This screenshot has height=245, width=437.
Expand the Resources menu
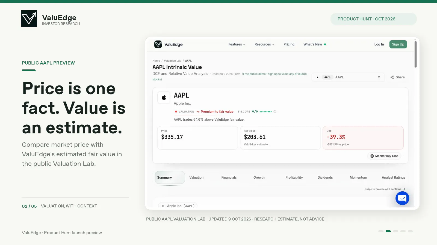point(264,44)
